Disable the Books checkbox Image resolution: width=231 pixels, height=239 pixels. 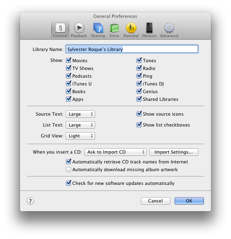pyautogui.click(x=68, y=91)
